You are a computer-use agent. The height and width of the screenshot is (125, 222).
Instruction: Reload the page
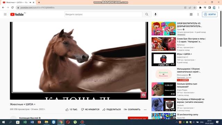pyautogui.click(x=12, y=8)
